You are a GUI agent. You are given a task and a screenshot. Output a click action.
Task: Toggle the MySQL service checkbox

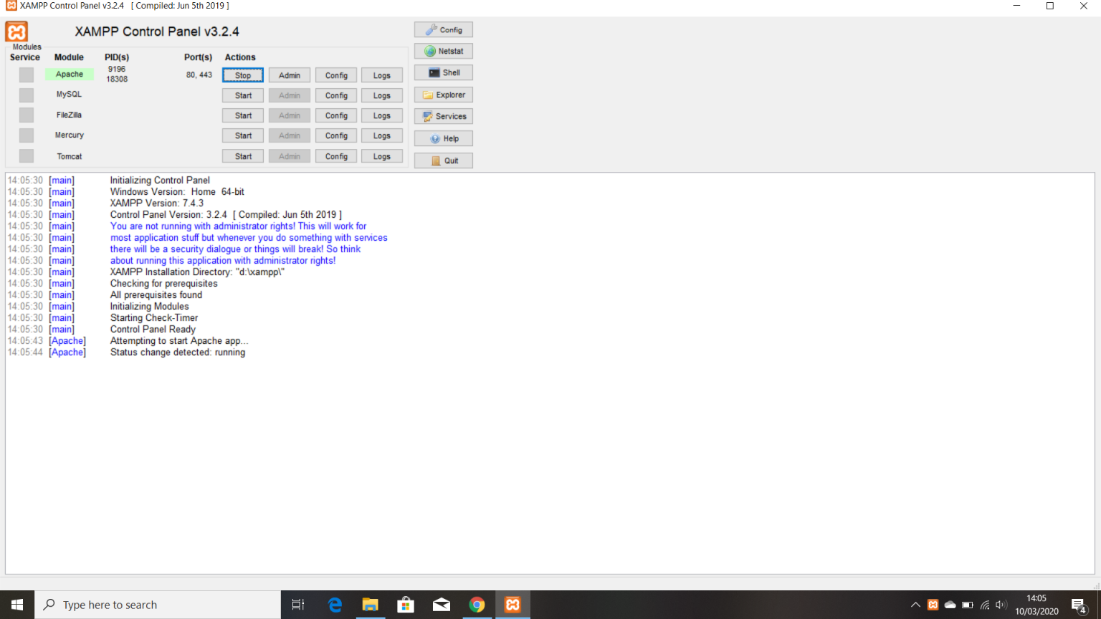27,95
